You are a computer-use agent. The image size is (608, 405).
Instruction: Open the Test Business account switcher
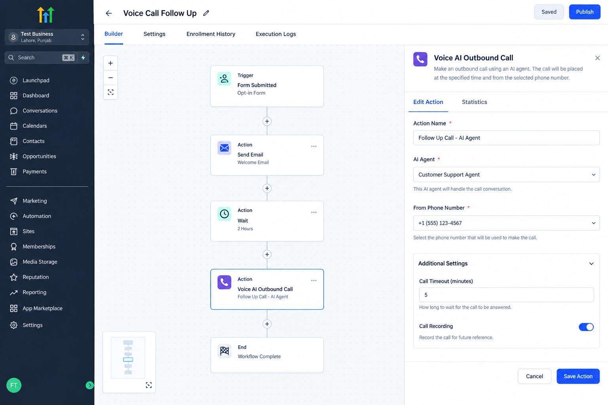pos(47,37)
